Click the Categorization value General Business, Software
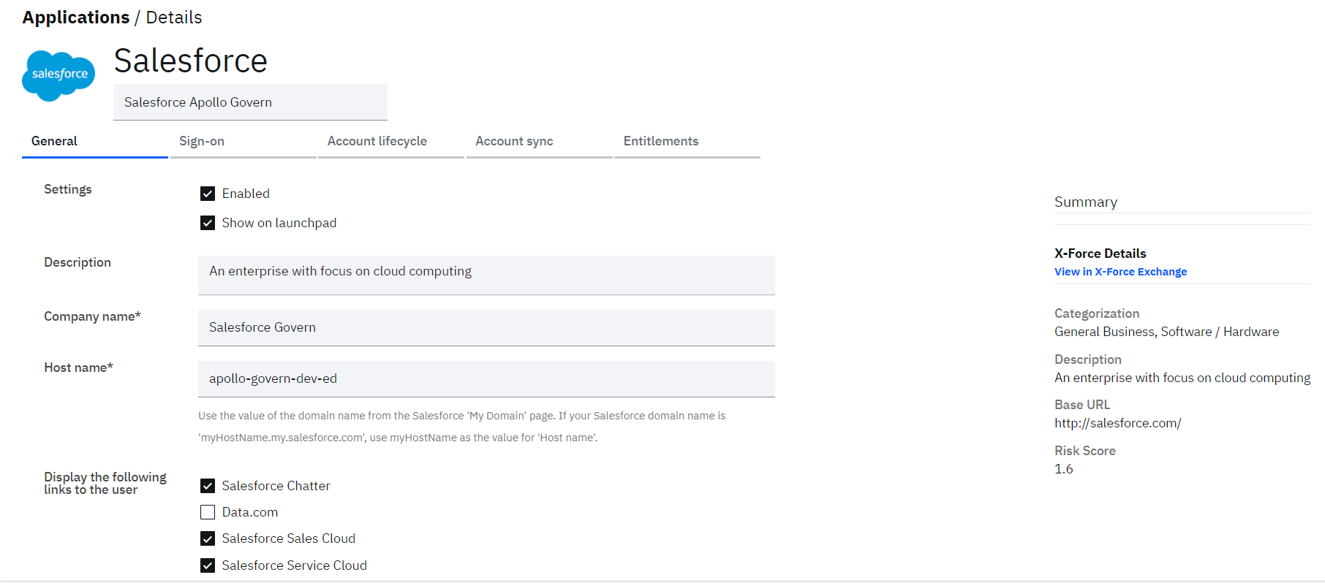Screen dimensions: 1325x583 1166,332
